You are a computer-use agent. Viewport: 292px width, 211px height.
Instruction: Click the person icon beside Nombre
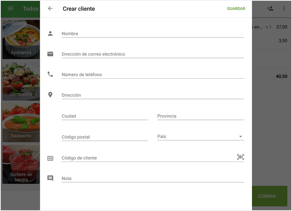(x=50, y=33)
